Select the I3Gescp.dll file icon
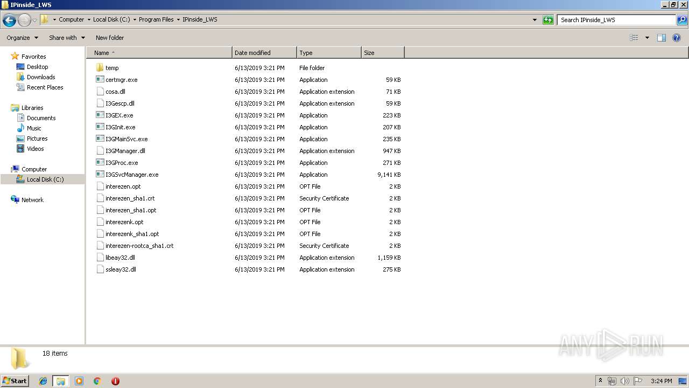This screenshot has height=388, width=689. 100,103
